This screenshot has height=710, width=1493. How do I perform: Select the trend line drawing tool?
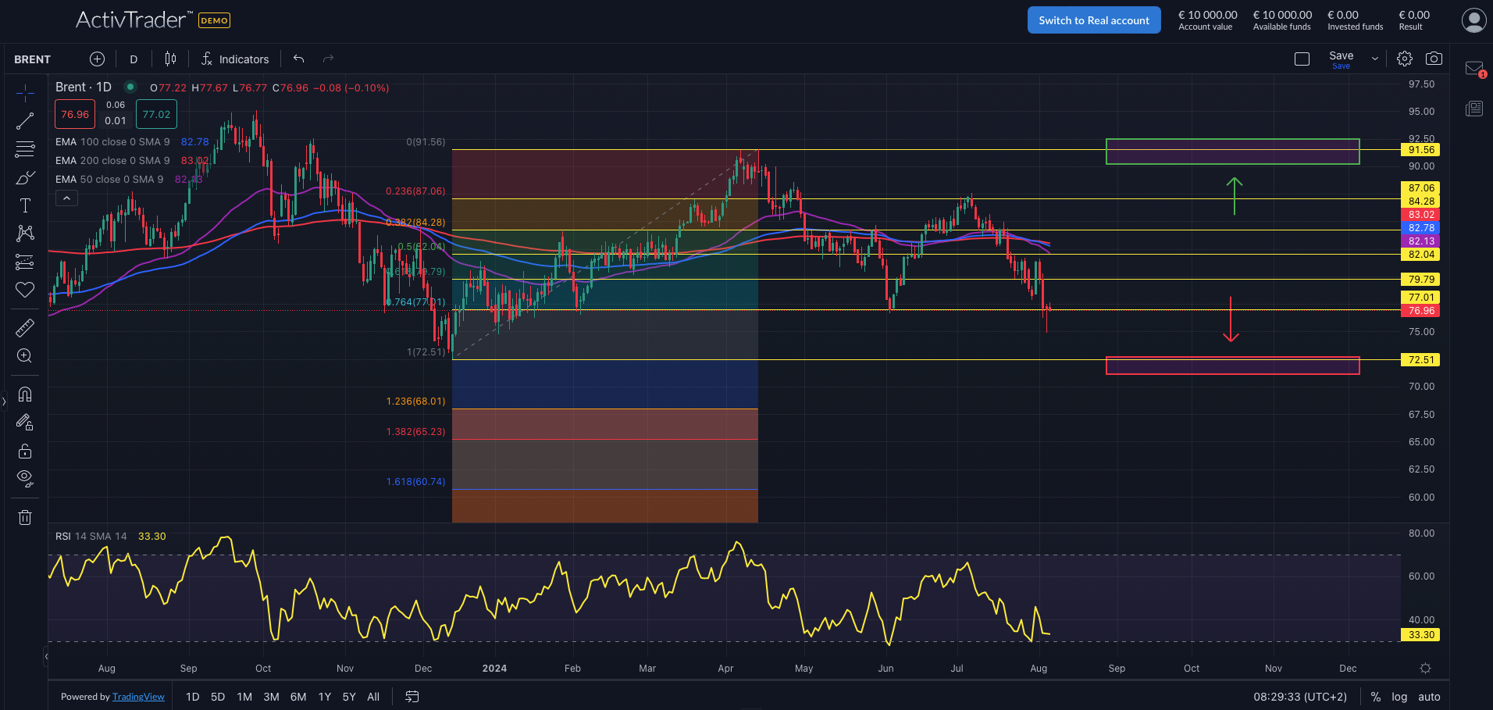(x=25, y=121)
